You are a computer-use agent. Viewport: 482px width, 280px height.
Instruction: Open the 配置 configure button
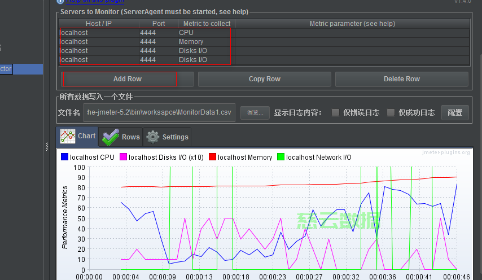click(x=454, y=112)
